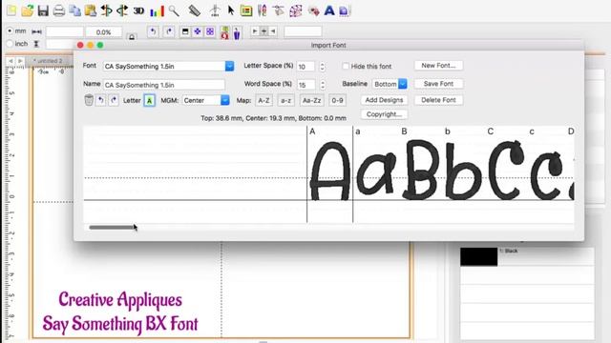Click the last blue icon on the toolbar
Screen dimensions: 611x343
345,10
